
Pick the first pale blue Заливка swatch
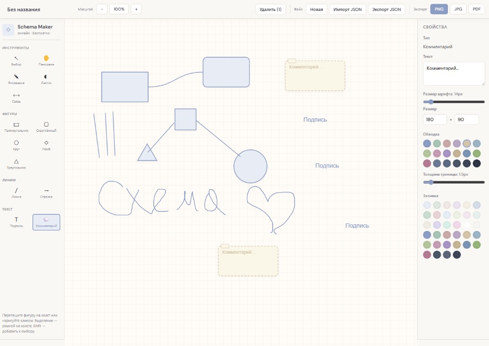[427, 205]
